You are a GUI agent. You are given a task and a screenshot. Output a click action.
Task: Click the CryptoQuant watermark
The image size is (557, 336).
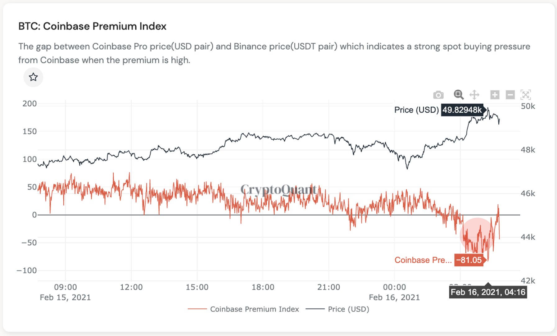point(278,189)
